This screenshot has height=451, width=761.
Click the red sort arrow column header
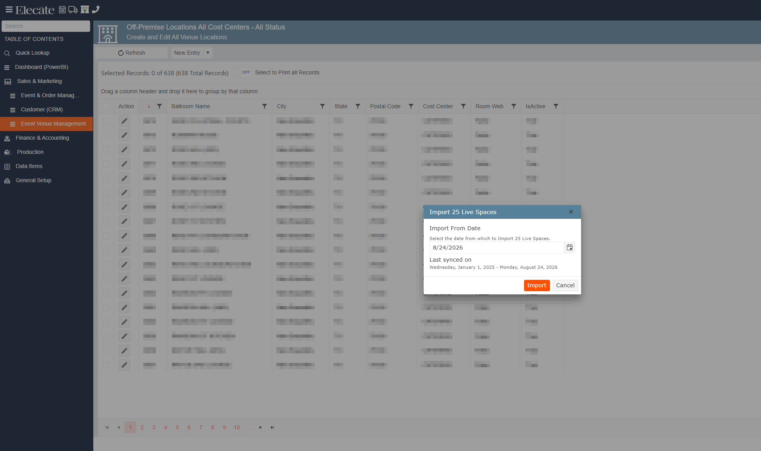149,106
